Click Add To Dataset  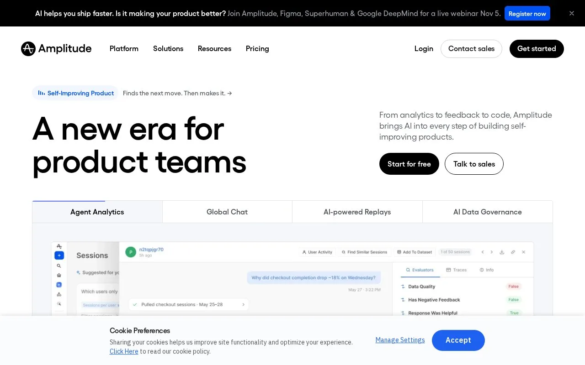click(x=415, y=252)
